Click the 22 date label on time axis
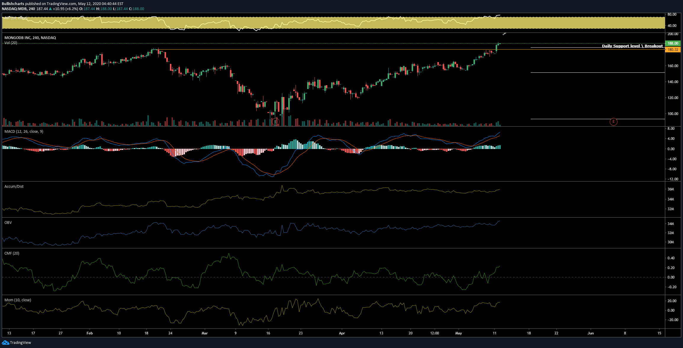Image resolution: width=683 pixels, height=348 pixels. (x=556, y=333)
